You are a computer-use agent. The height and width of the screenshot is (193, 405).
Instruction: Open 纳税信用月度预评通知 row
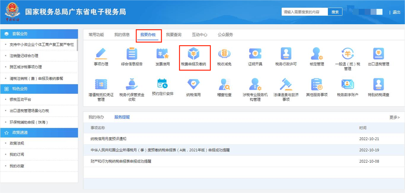(x=244, y=139)
